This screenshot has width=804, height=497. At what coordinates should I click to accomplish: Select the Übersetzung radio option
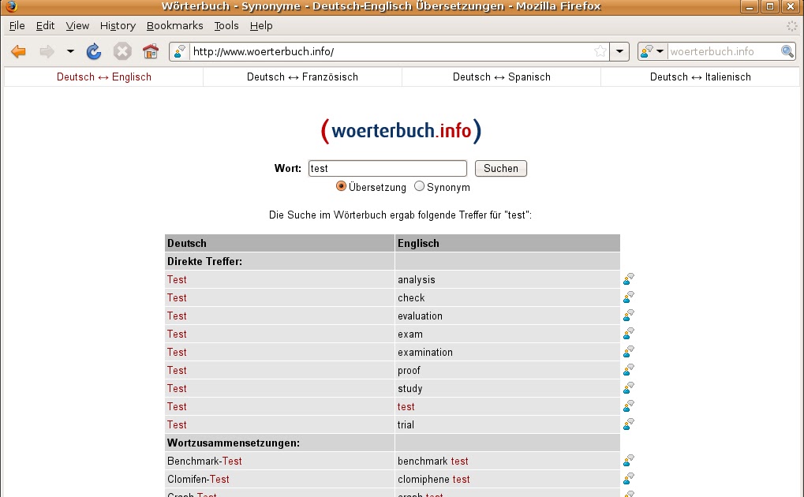pyautogui.click(x=341, y=186)
